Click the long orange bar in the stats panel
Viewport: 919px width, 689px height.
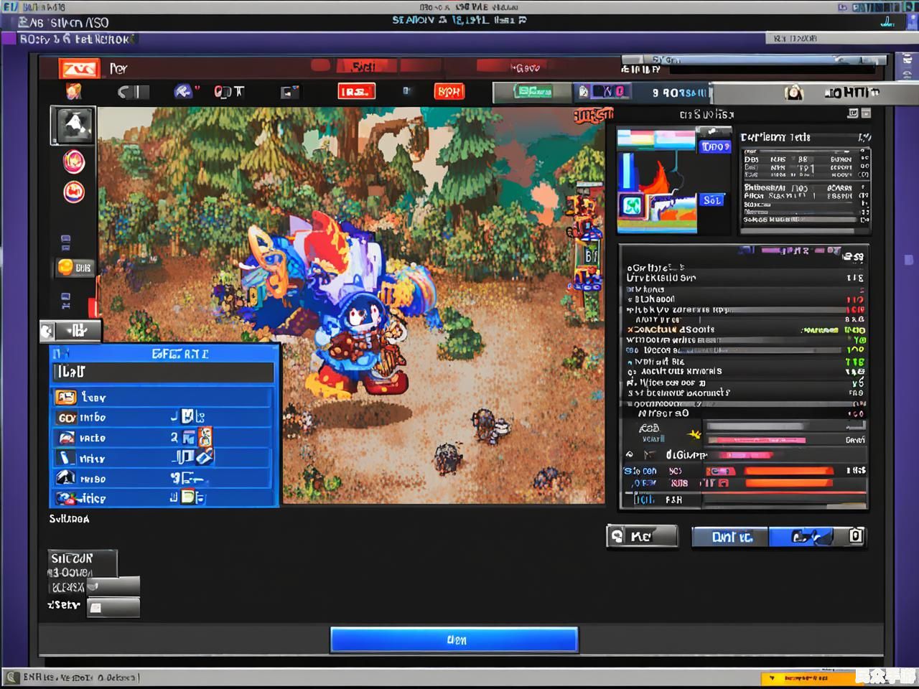tap(788, 471)
